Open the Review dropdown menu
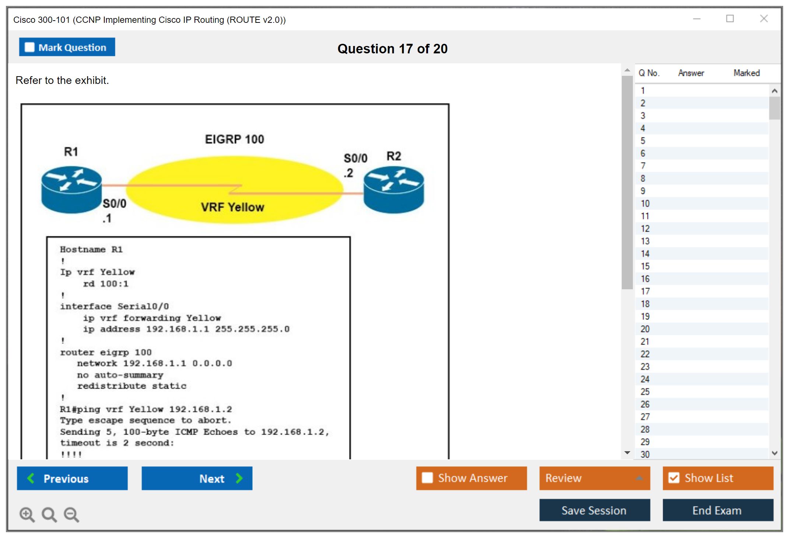Screen dimensions: 792x541 [595, 478]
